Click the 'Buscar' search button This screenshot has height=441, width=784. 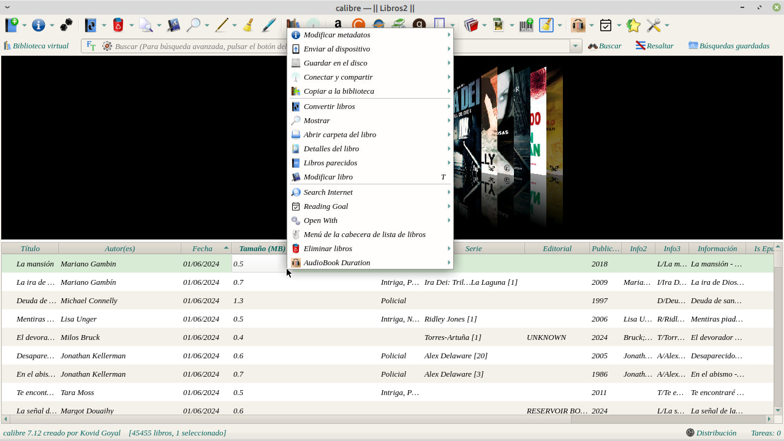[x=605, y=46]
